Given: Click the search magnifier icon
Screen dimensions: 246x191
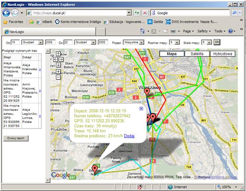Looking at the screenshot, I should pos(235,13).
